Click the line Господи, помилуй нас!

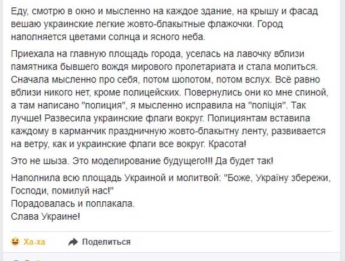62,191
